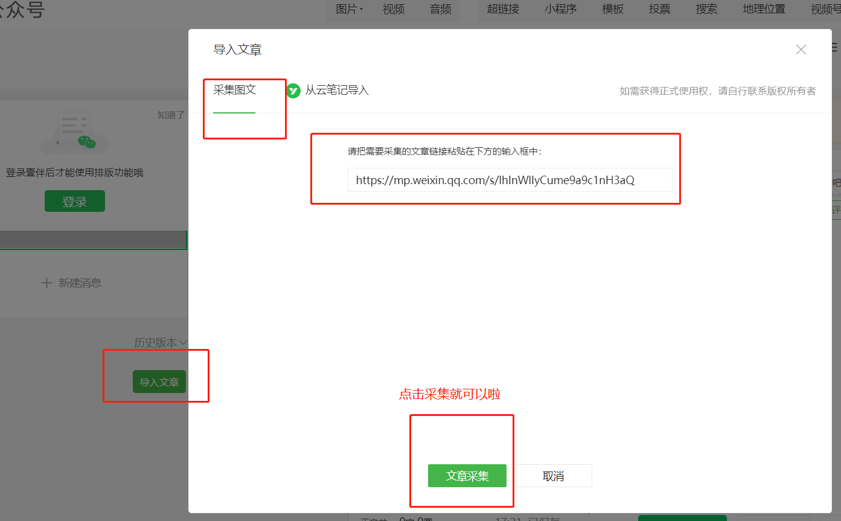
Task: Select 超链接 in the top toolbar
Action: [503, 9]
